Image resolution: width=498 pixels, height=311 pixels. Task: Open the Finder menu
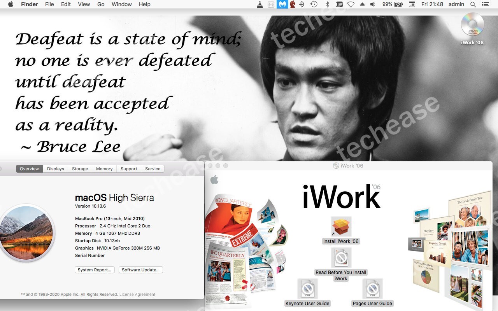click(x=30, y=4)
